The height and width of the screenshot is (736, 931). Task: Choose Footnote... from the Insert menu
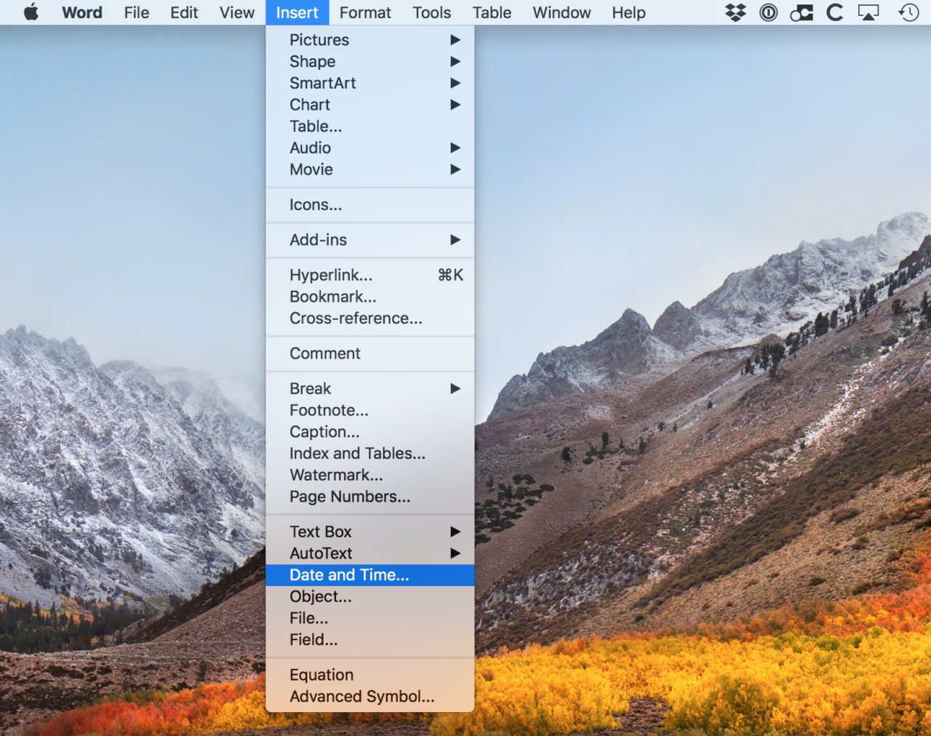[x=370, y=410]
